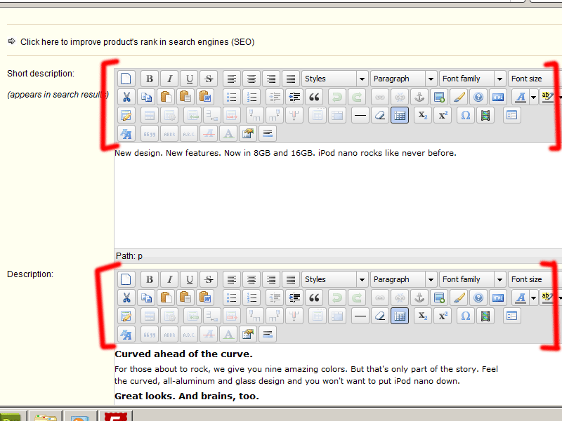Align text right in Short description editor
The width and height of the screenshot is (562, 421).
pos(271,79)
